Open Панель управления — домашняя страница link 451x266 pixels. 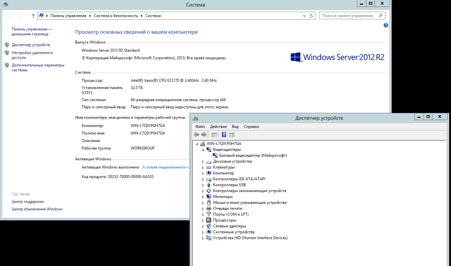point(32,31)
